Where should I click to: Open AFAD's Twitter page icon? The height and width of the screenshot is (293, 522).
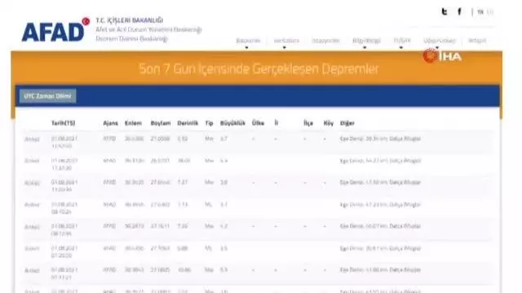click(x=444, y=12)
